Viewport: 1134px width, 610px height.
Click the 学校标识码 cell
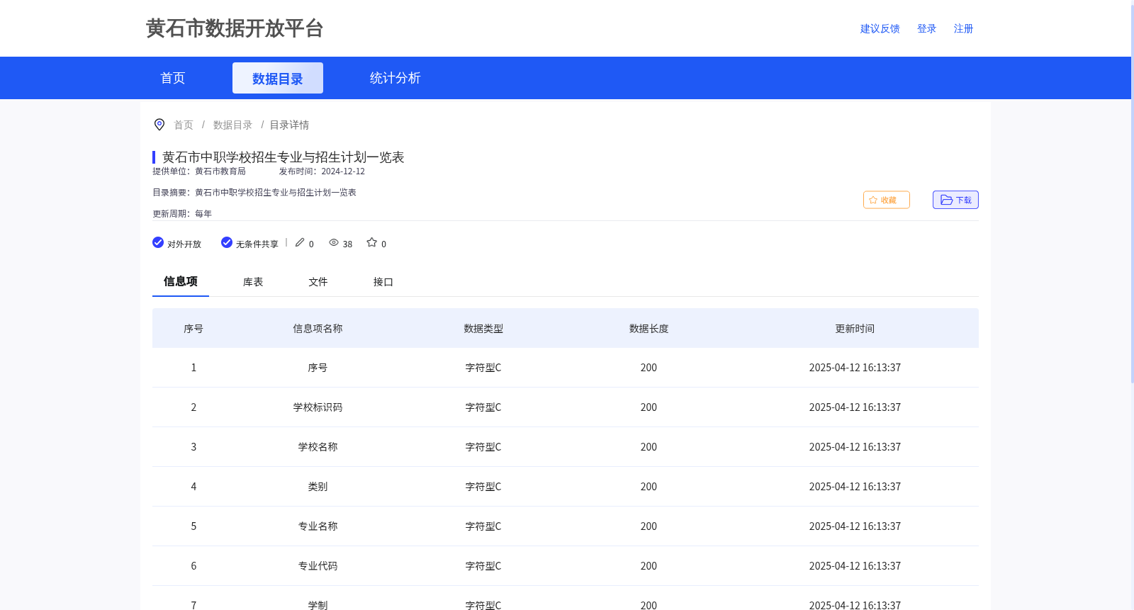coord(318,407)
